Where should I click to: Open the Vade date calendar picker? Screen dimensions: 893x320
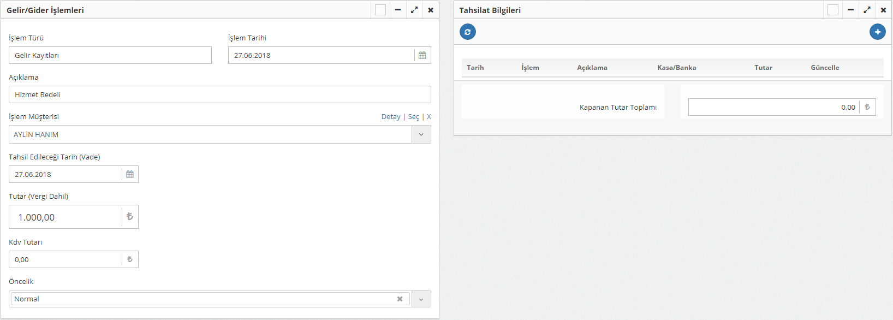click(x=130, y=174)
